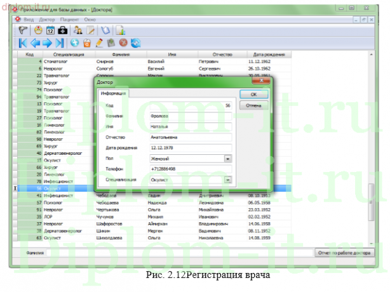Open the calendar icon in top toolbar
Screen dimensions: 390x292
[50, 30]
